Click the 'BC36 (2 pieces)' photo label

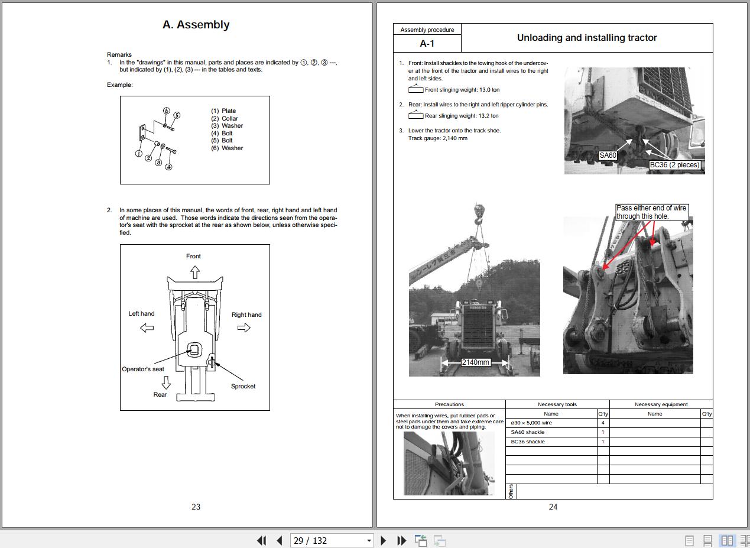(674, 165)
